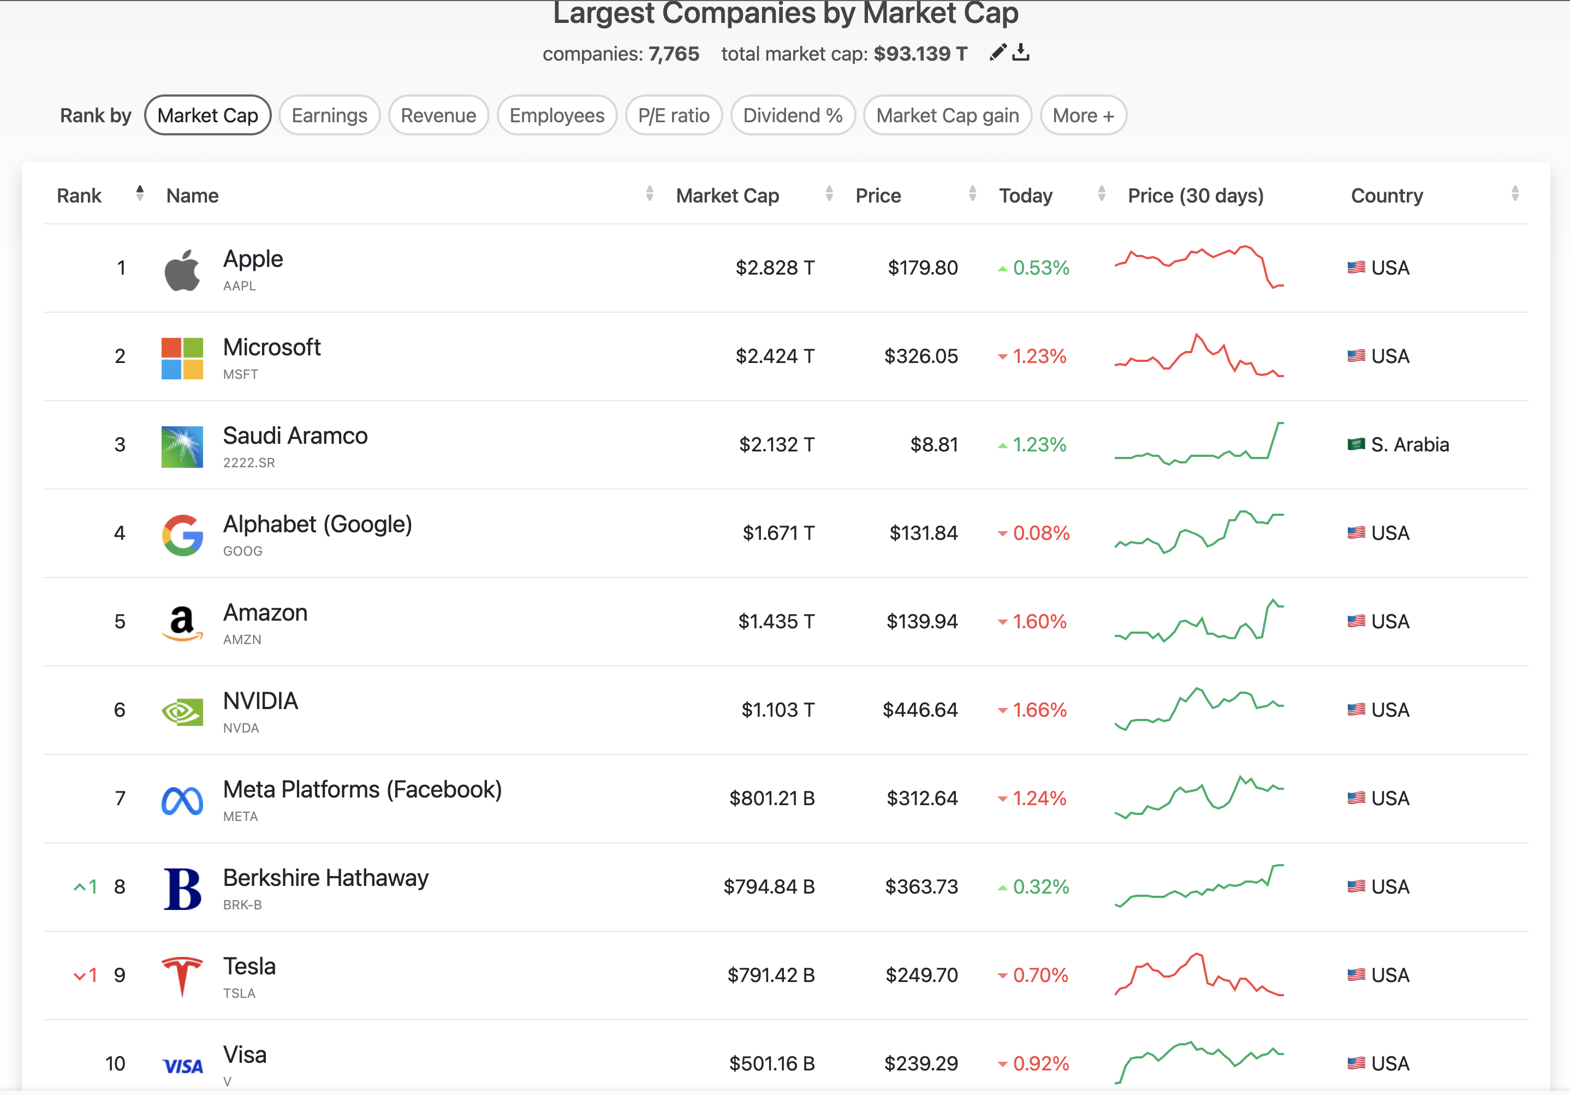1570x1095 pixels.
Task: Expand the More + ranking options
Action: pos(1083,116)
